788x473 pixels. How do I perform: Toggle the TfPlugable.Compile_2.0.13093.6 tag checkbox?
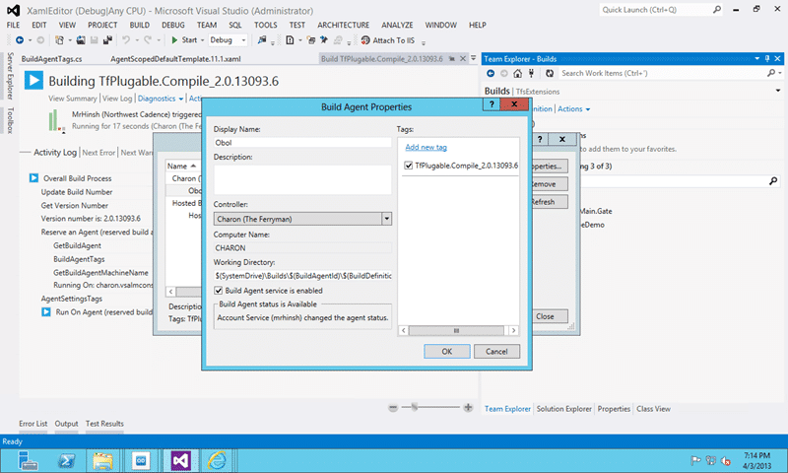coord(409,166)
